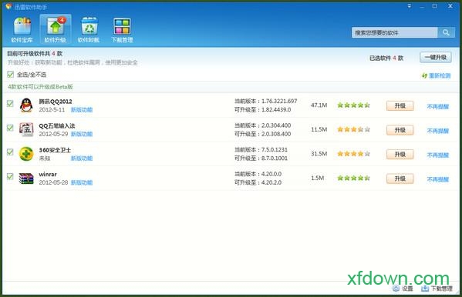Image resolution: width=462 pixels, height=297 pixels.
Task: Open the 软件宝库 software library icon
Action: pyautogui.click(x=22, y=26)
